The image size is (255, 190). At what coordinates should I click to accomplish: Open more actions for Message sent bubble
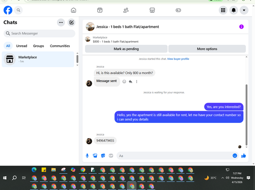137,82
